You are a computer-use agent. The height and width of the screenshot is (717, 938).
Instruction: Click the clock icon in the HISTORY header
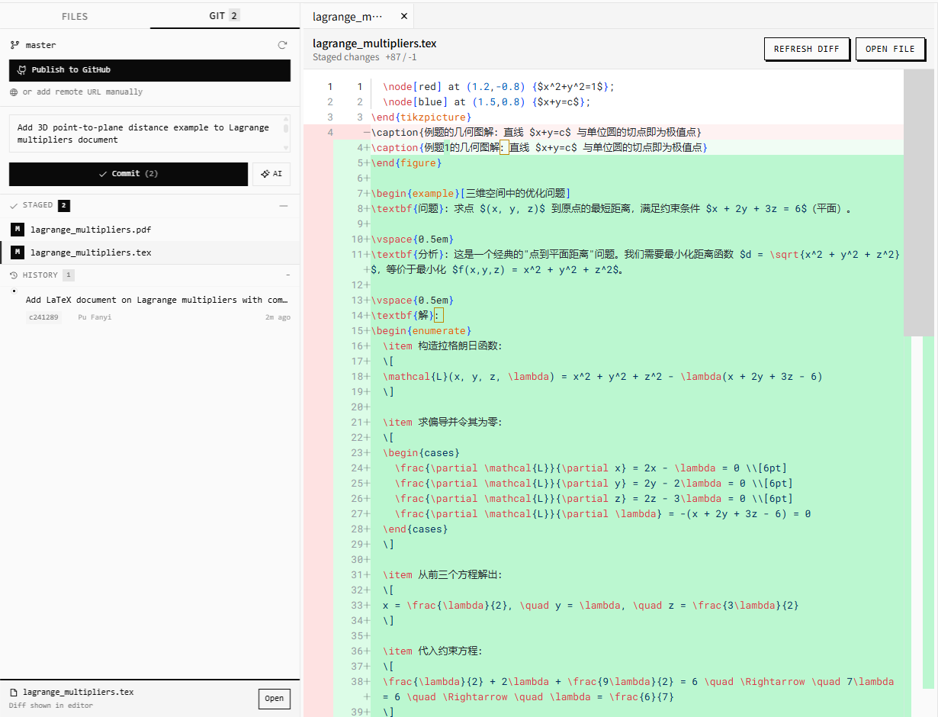(14, 275)
